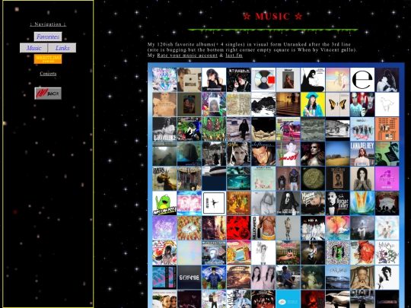Open the Lana Del Rey Born to Die cover
This screenshot has width=411, height=308.
point(362,154)
